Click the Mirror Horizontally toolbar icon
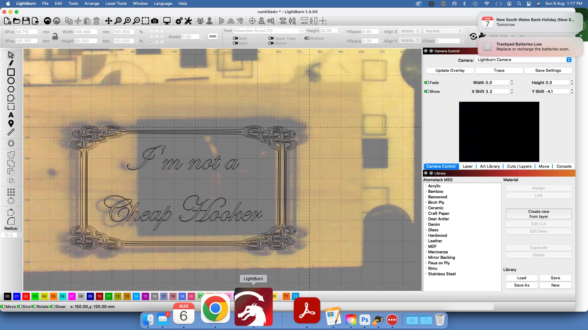 [x=231, y=21]
